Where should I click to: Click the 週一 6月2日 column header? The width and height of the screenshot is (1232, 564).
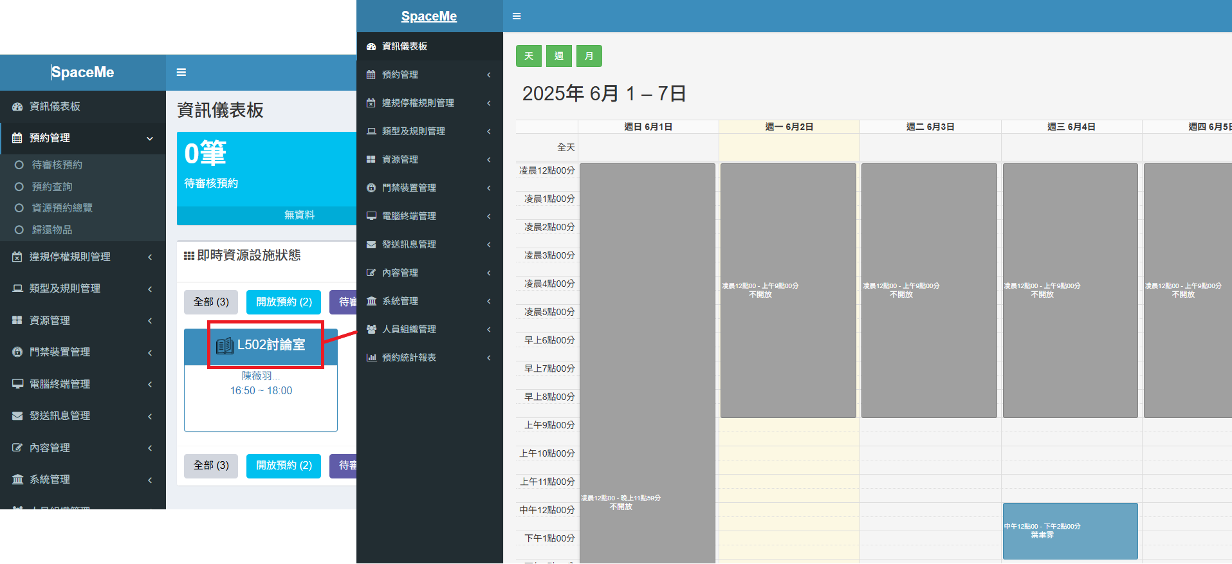pos(789,127)
